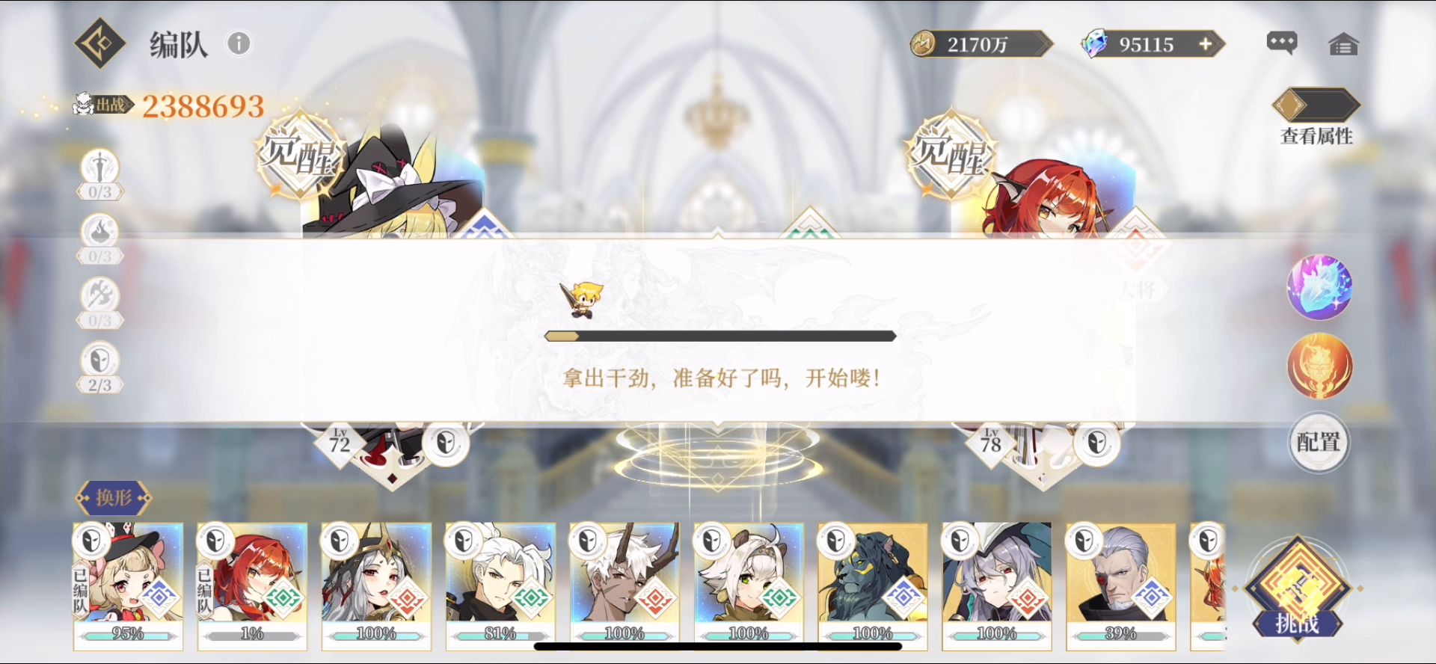This screenshot has width=1436, height=664.
Task: Open the orange flame skill orb
Action: 1319,366
